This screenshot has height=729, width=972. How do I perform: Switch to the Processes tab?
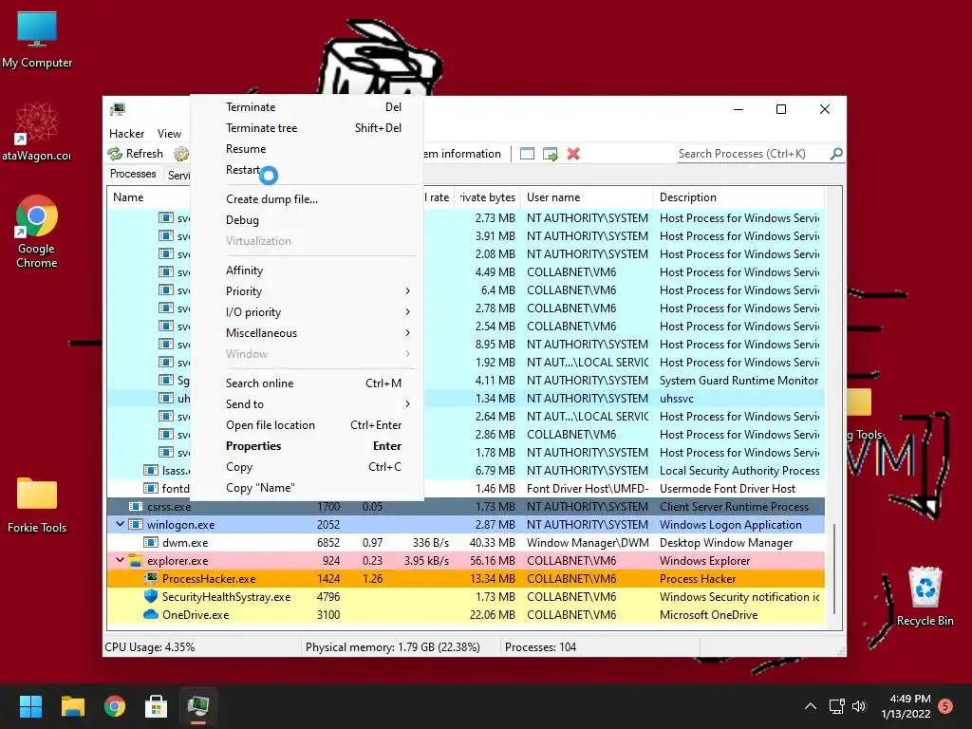[x=133, y=175]
